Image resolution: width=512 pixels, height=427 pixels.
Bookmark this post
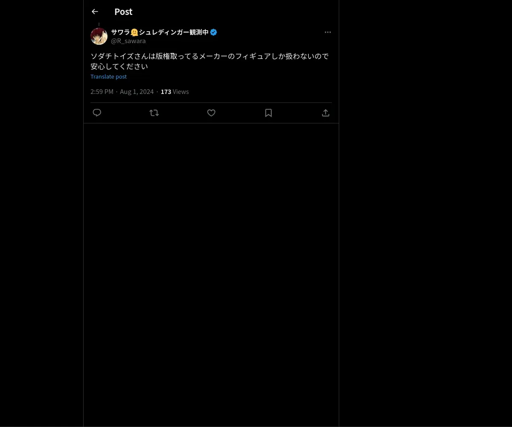(x=268, y=113)
